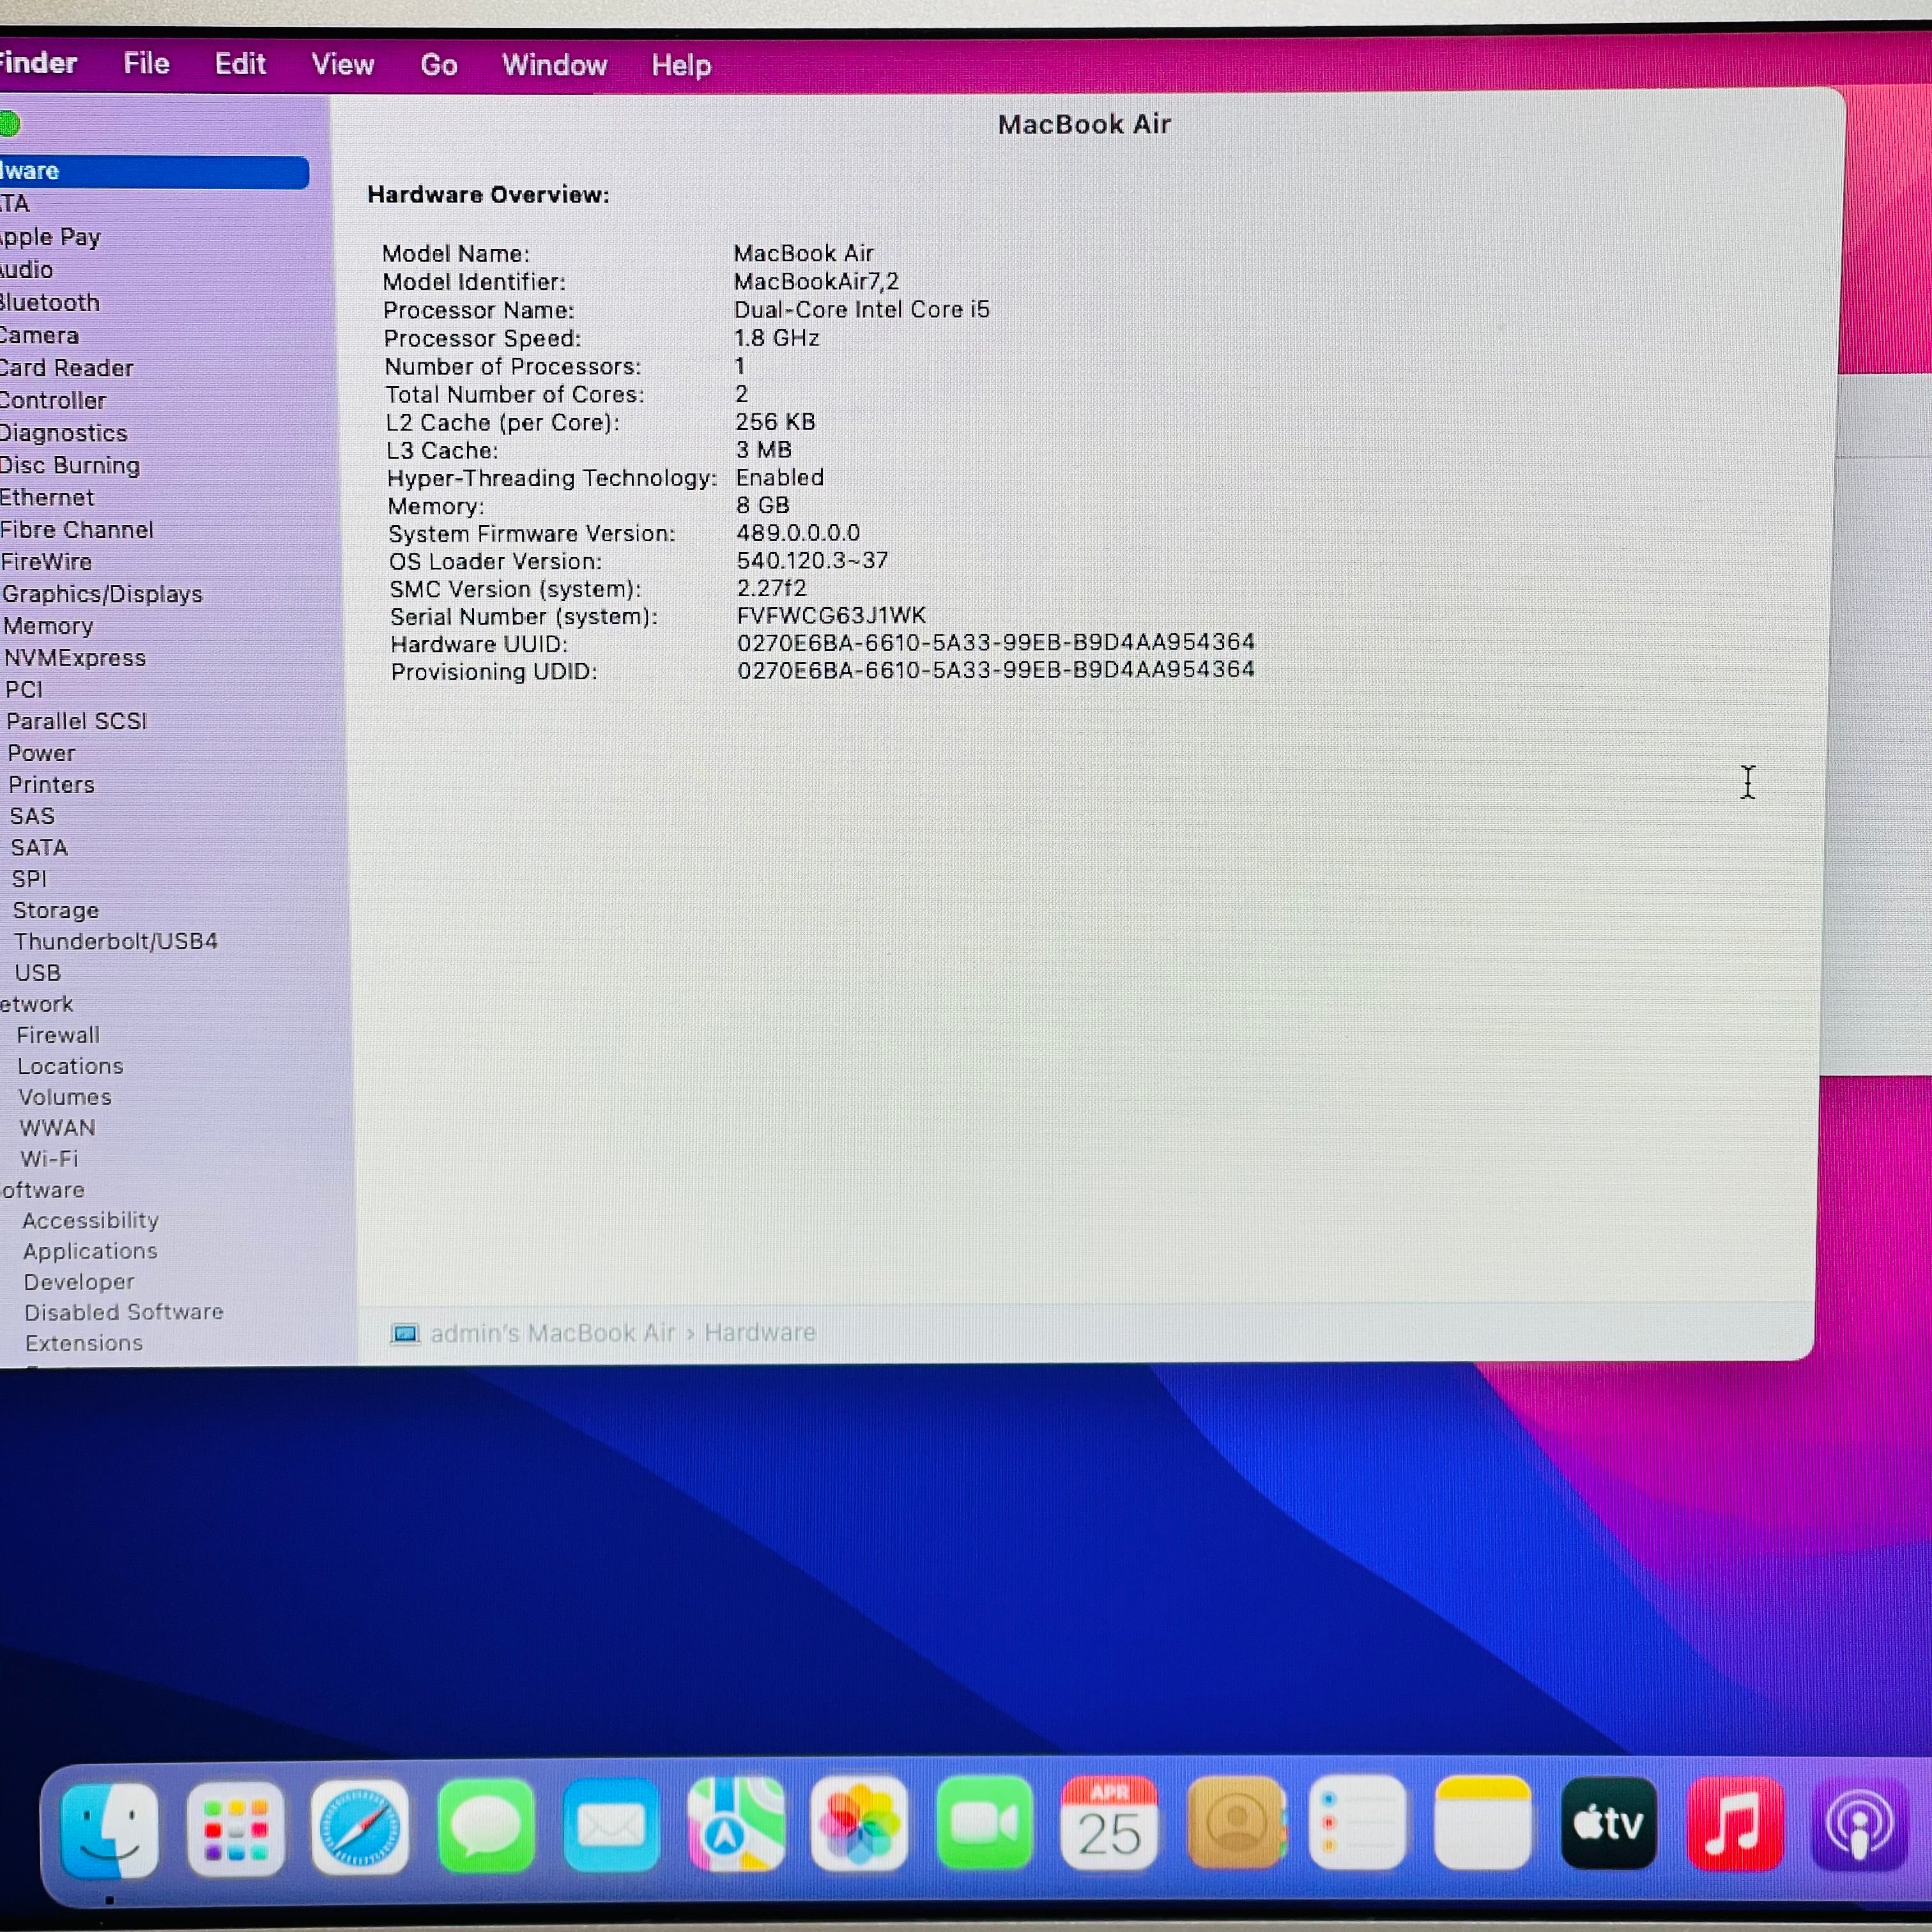The width and height of the screenshot is (1932, 1932).
Task: Open Podcasts app in Dock
Action: click(1859, 1824)
